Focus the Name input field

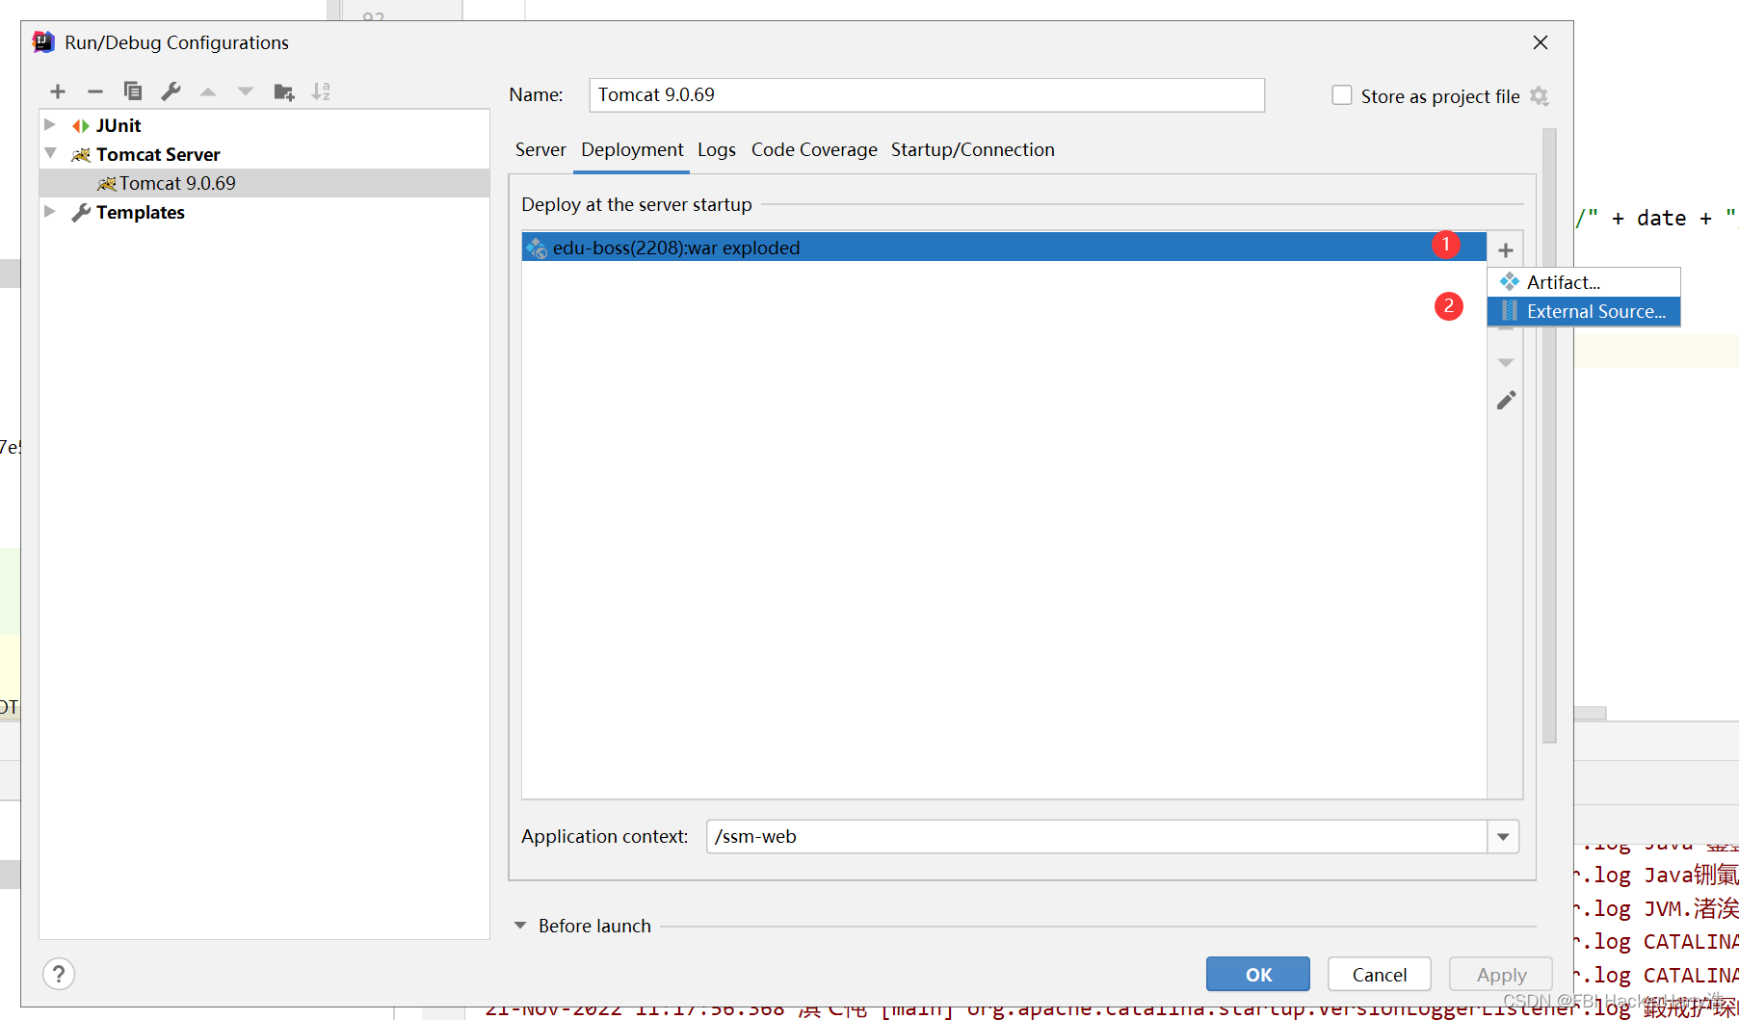click(x=927, y=95)
